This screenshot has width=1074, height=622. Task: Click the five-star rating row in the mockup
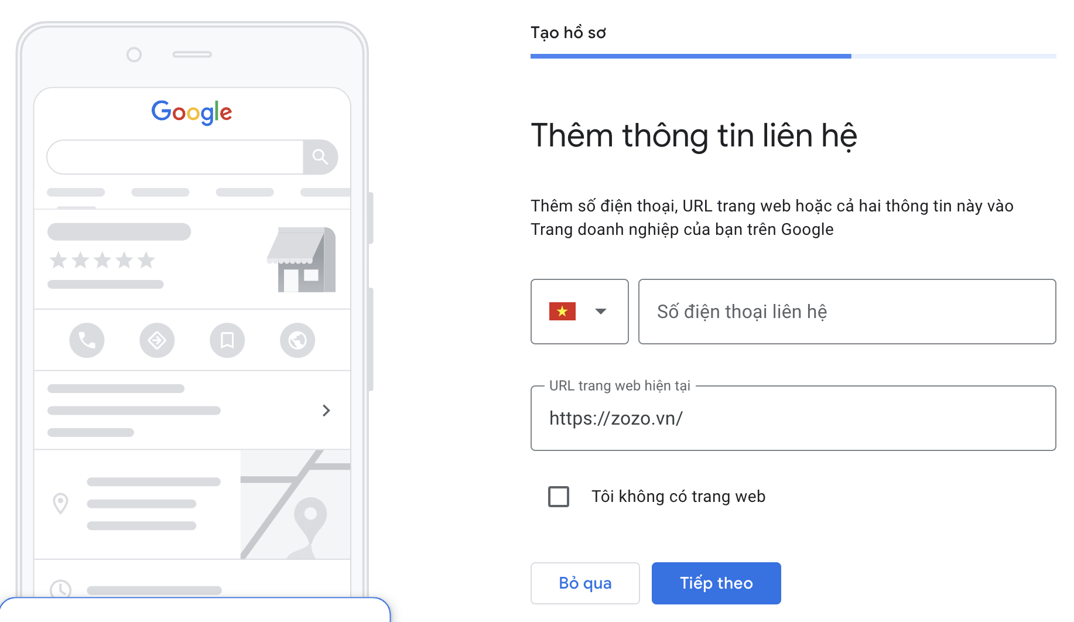coord(102,260)
